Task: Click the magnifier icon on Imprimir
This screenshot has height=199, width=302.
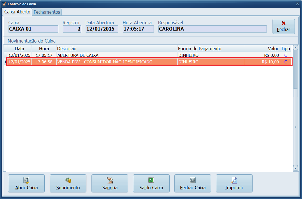Action: [234, 180]
